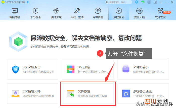
Task: Click the search box 搜索功能、软件
Action: [x=119, y=2]
